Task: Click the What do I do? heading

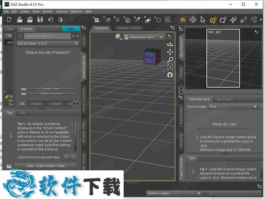Action: pos(225,124)
